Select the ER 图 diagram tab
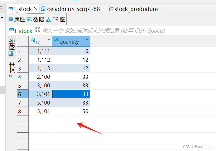Viewport: 216px width, 151px height. pyautogui.click(x=56, y=20)
